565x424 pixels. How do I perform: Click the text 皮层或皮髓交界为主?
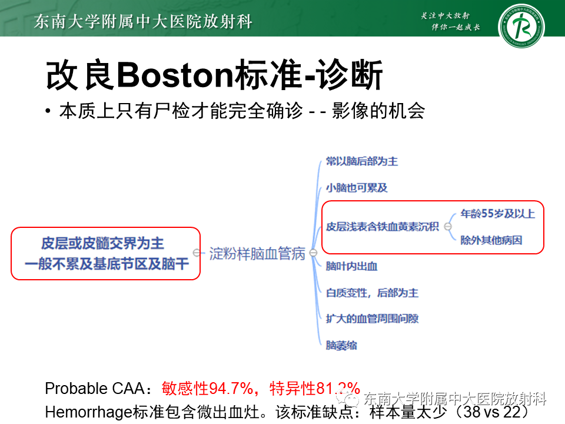102,243
